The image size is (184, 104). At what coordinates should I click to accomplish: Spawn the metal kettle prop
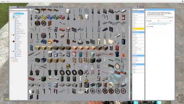80,42
